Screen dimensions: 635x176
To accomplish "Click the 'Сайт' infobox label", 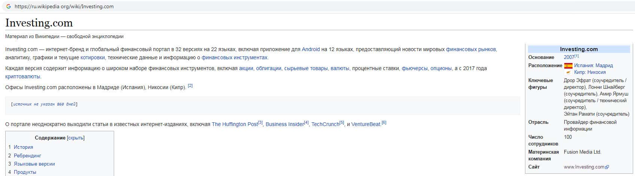I will [534, 167].
